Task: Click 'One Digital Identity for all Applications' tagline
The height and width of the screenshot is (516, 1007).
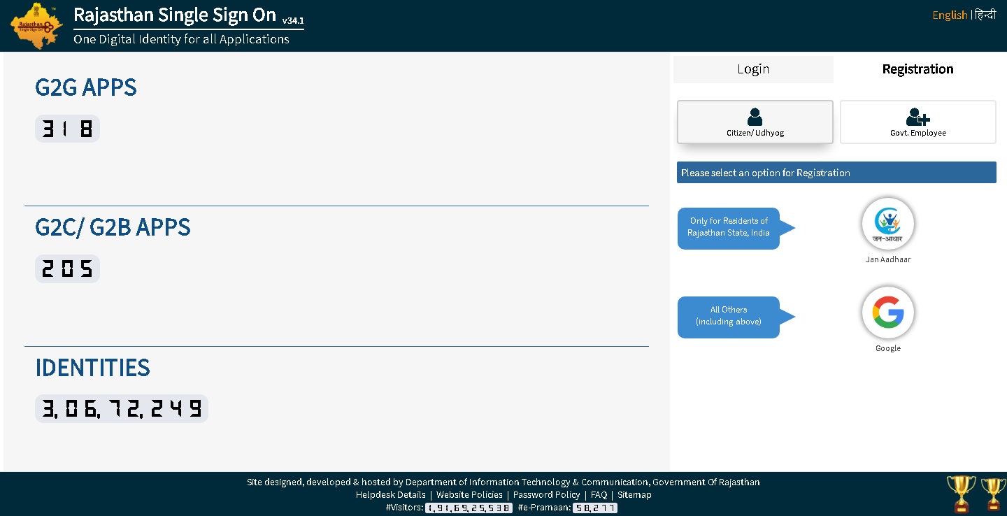Action: click(x=181, y=39)
